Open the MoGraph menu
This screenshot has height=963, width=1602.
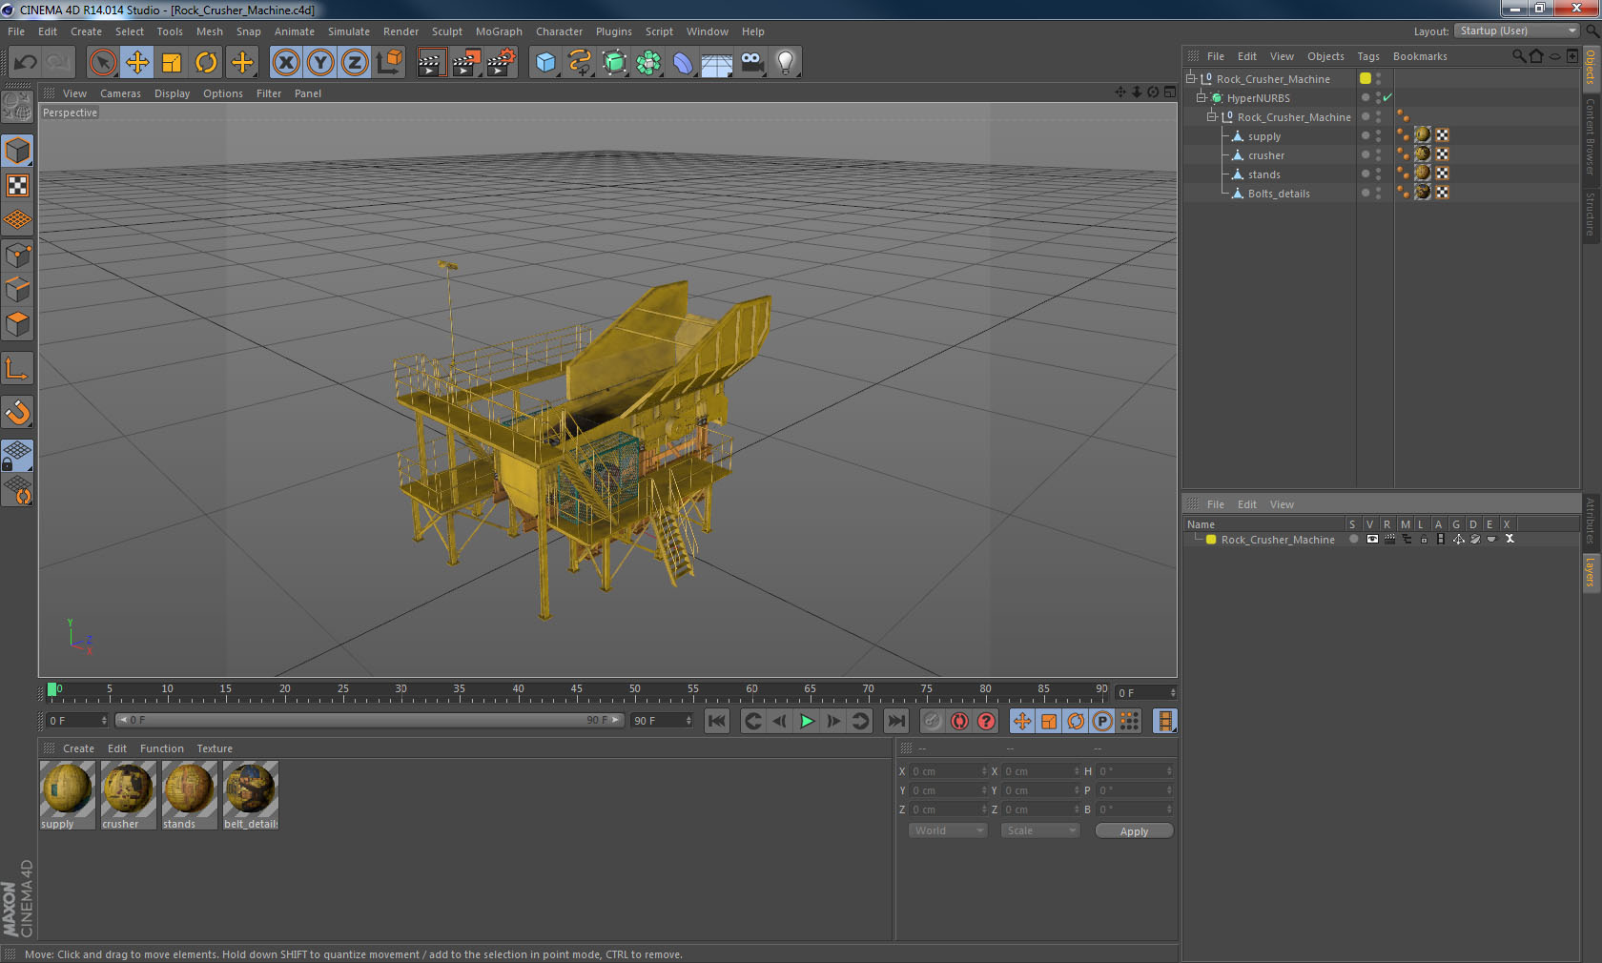[499, 31]
